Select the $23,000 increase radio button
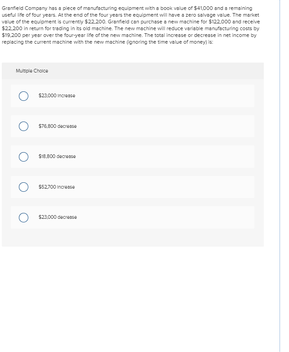The height and width of the screenshot is (352, 289). click(x=23, y=96)
